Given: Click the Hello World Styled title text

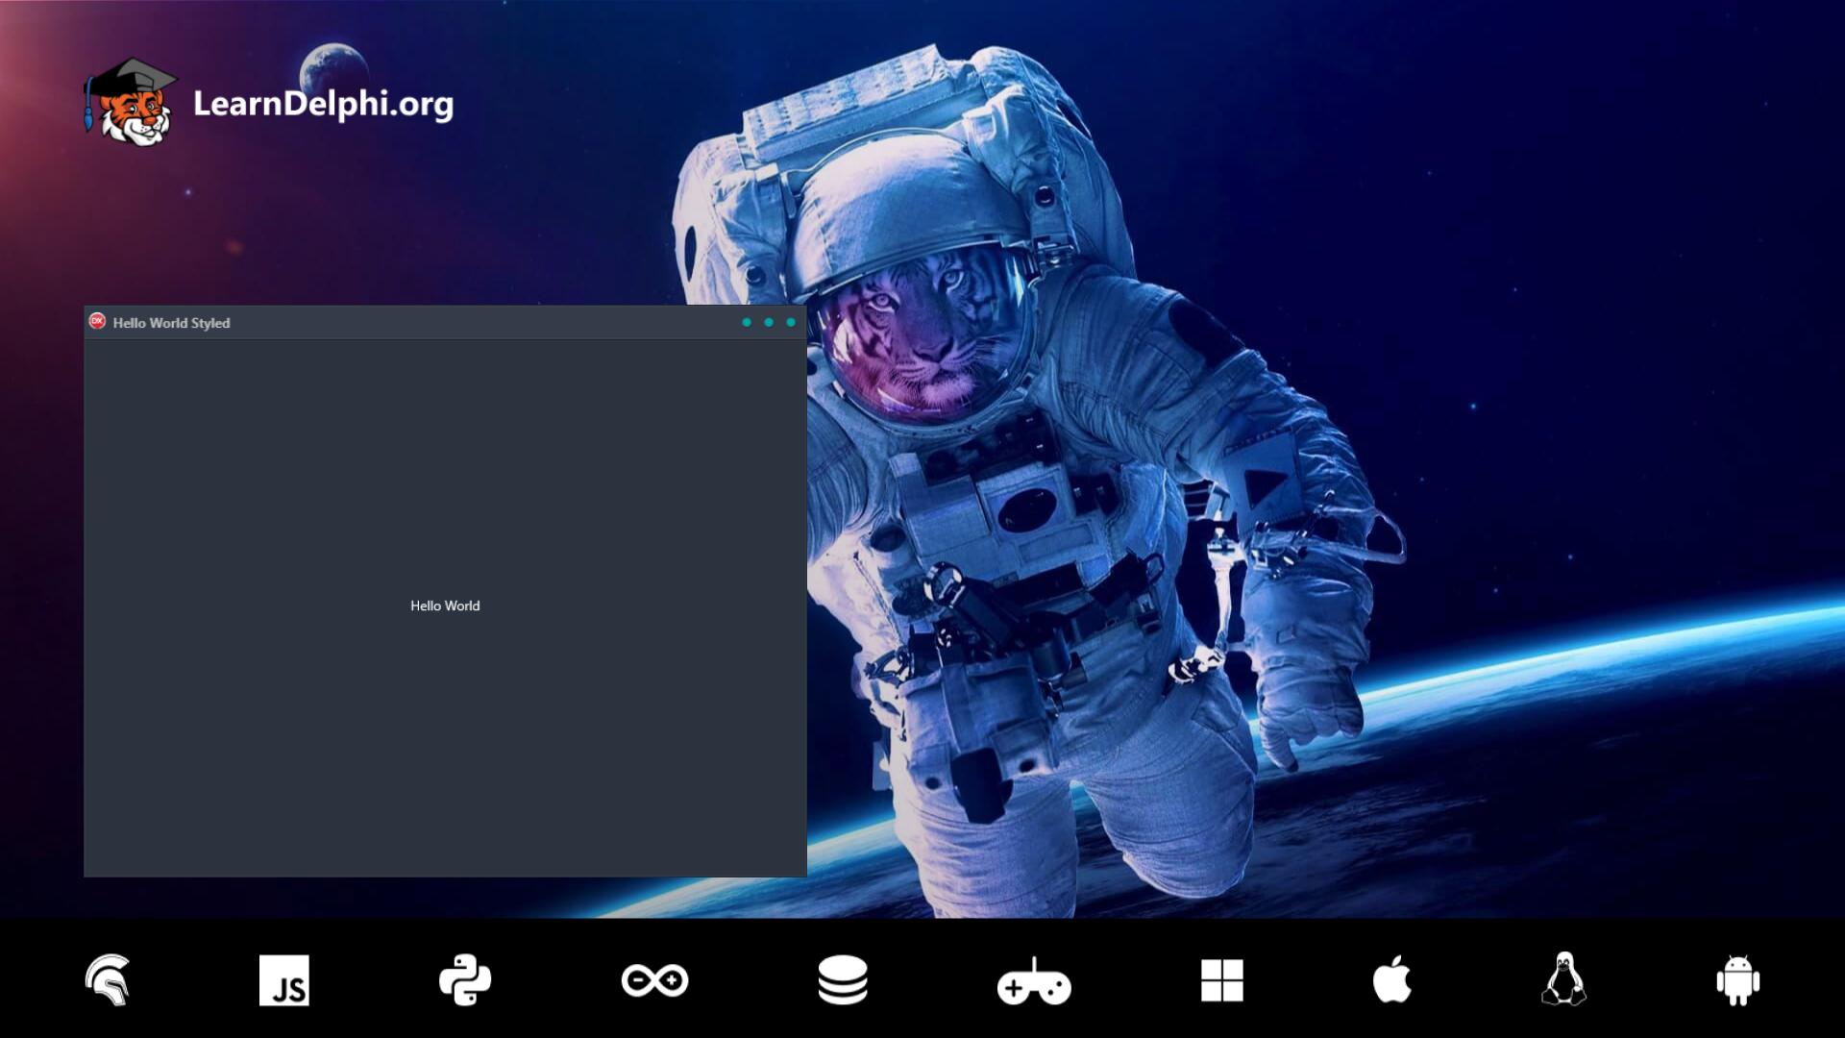Looking at the screenshot, I should point(171,323).
